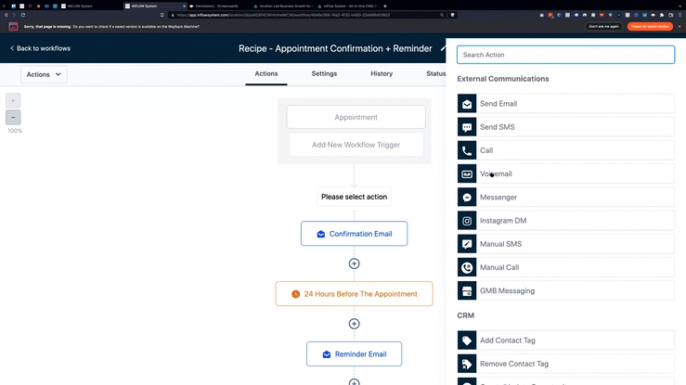Click the bookmark icon beside address bar

[x=162, y=15]
